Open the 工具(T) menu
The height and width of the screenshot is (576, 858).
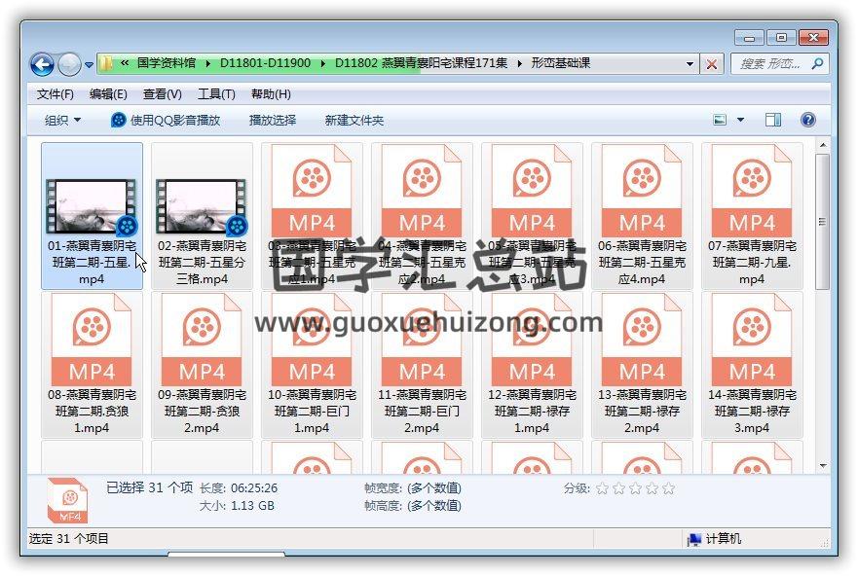[x=215, y=94]
